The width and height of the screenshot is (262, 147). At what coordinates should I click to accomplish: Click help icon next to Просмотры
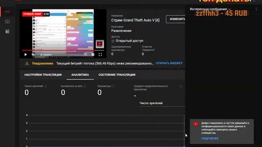point(113,86)
